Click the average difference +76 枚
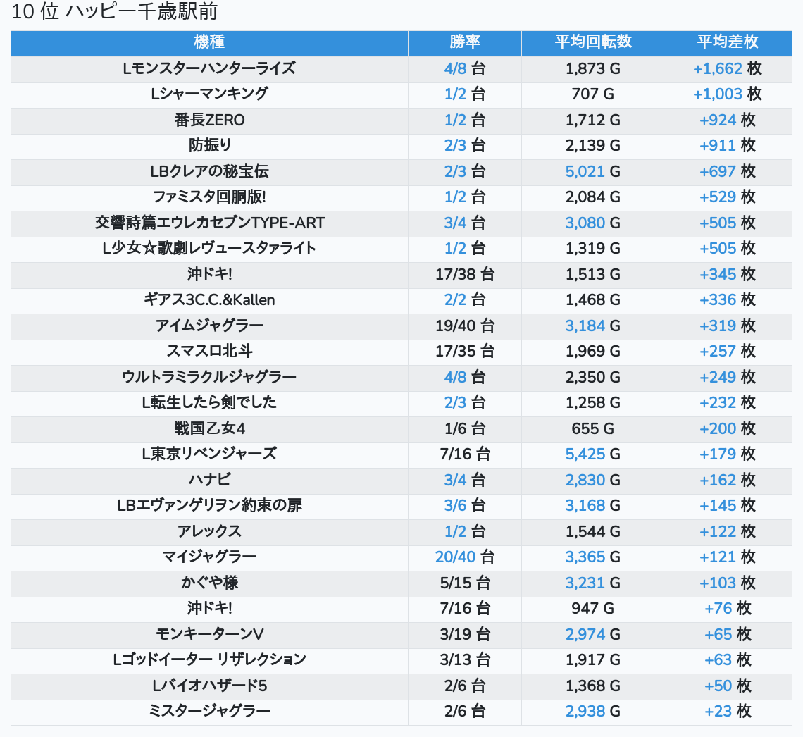Screen dimensions: 803x737 [x=728, y=609]
